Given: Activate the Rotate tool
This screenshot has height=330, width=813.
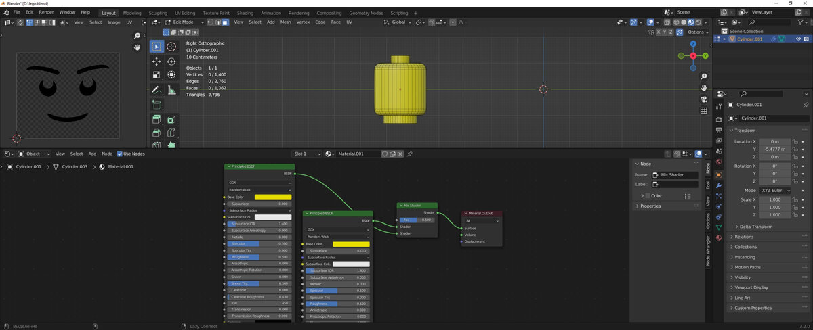Looking at the screenshot, I should [171, 61].
